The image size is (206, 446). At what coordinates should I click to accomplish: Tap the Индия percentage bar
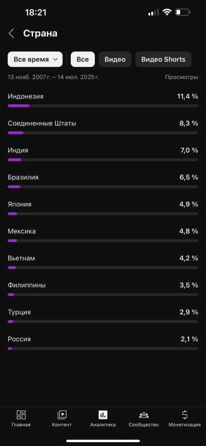click(x=103, y=160)
